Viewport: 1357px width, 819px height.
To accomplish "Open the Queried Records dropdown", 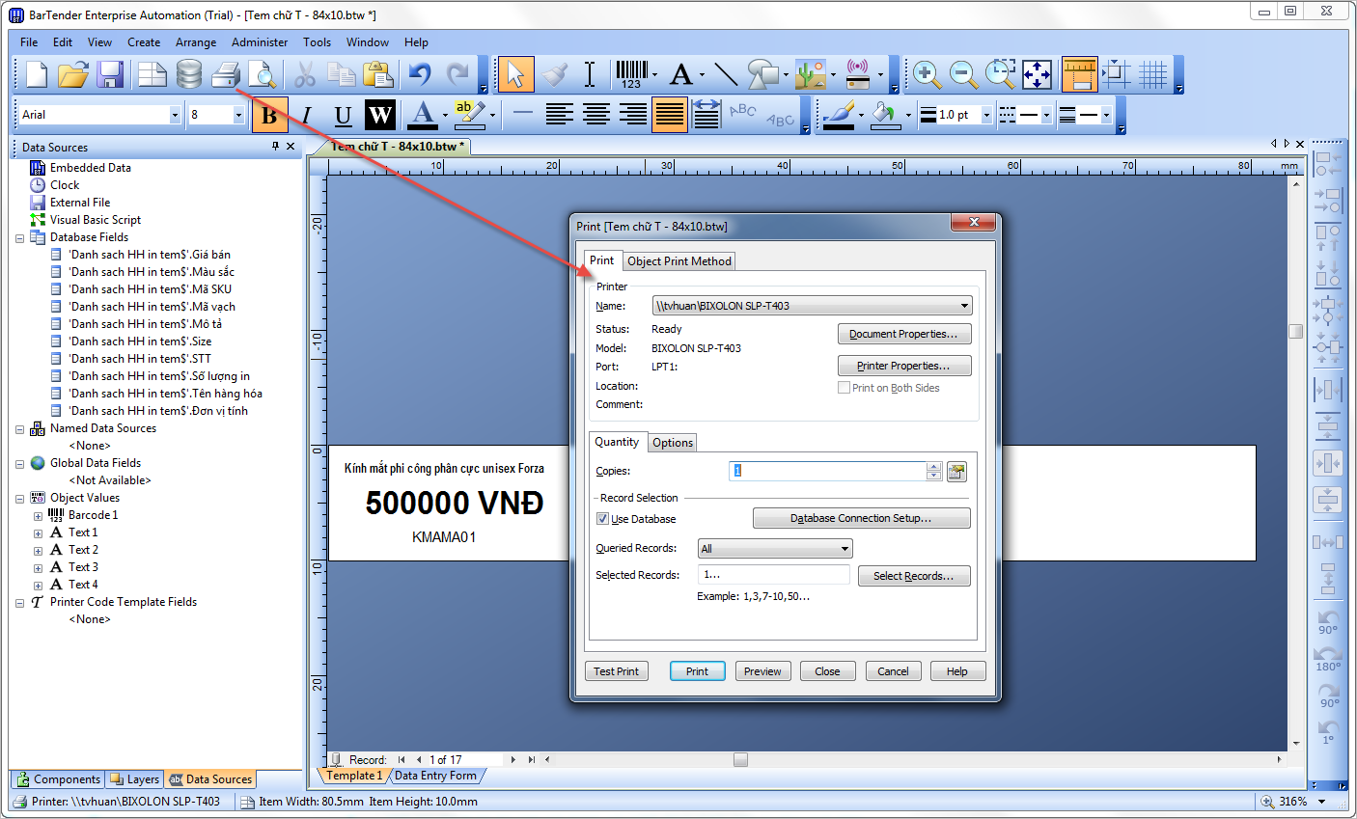I will point(775,549).
